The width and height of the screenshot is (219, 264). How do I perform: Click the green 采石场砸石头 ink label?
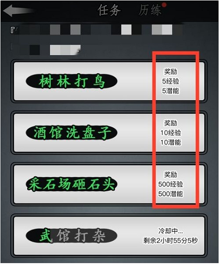click(x=72, y=184)
